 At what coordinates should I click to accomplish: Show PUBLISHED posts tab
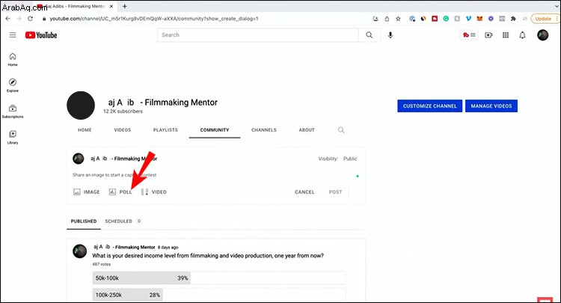tap(84, 221)
